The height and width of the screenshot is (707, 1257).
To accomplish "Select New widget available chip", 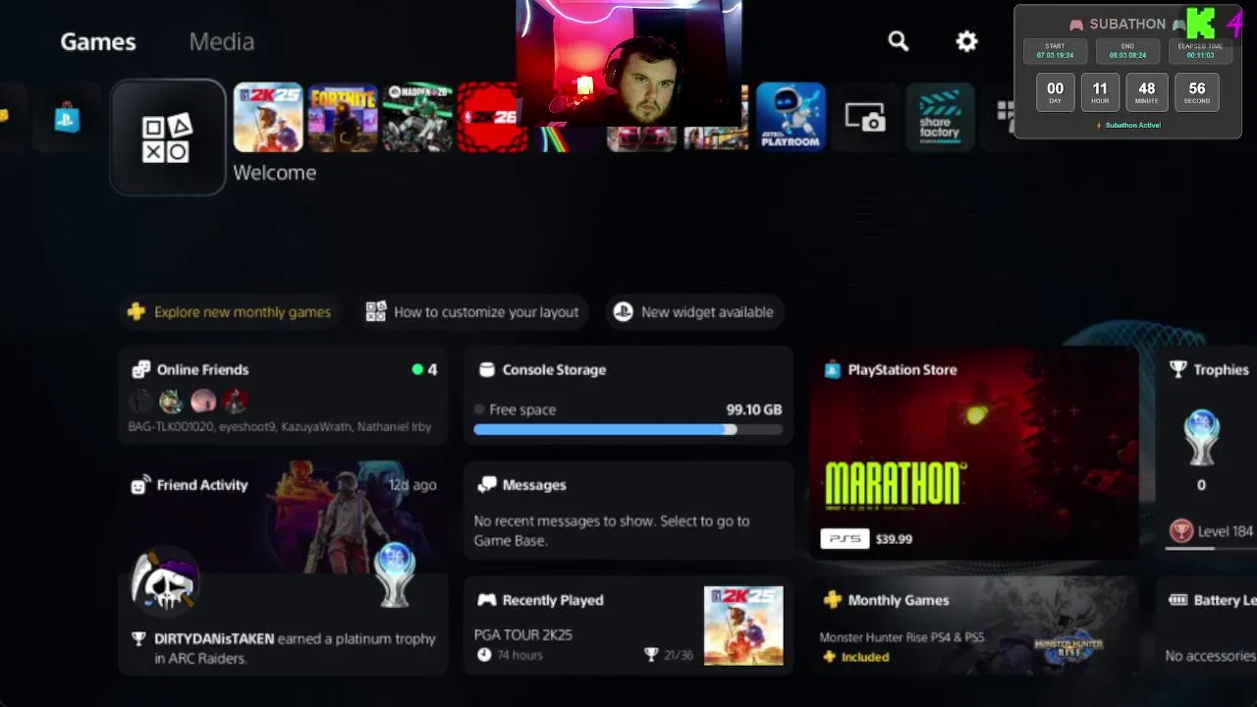I will coord(694,312).
